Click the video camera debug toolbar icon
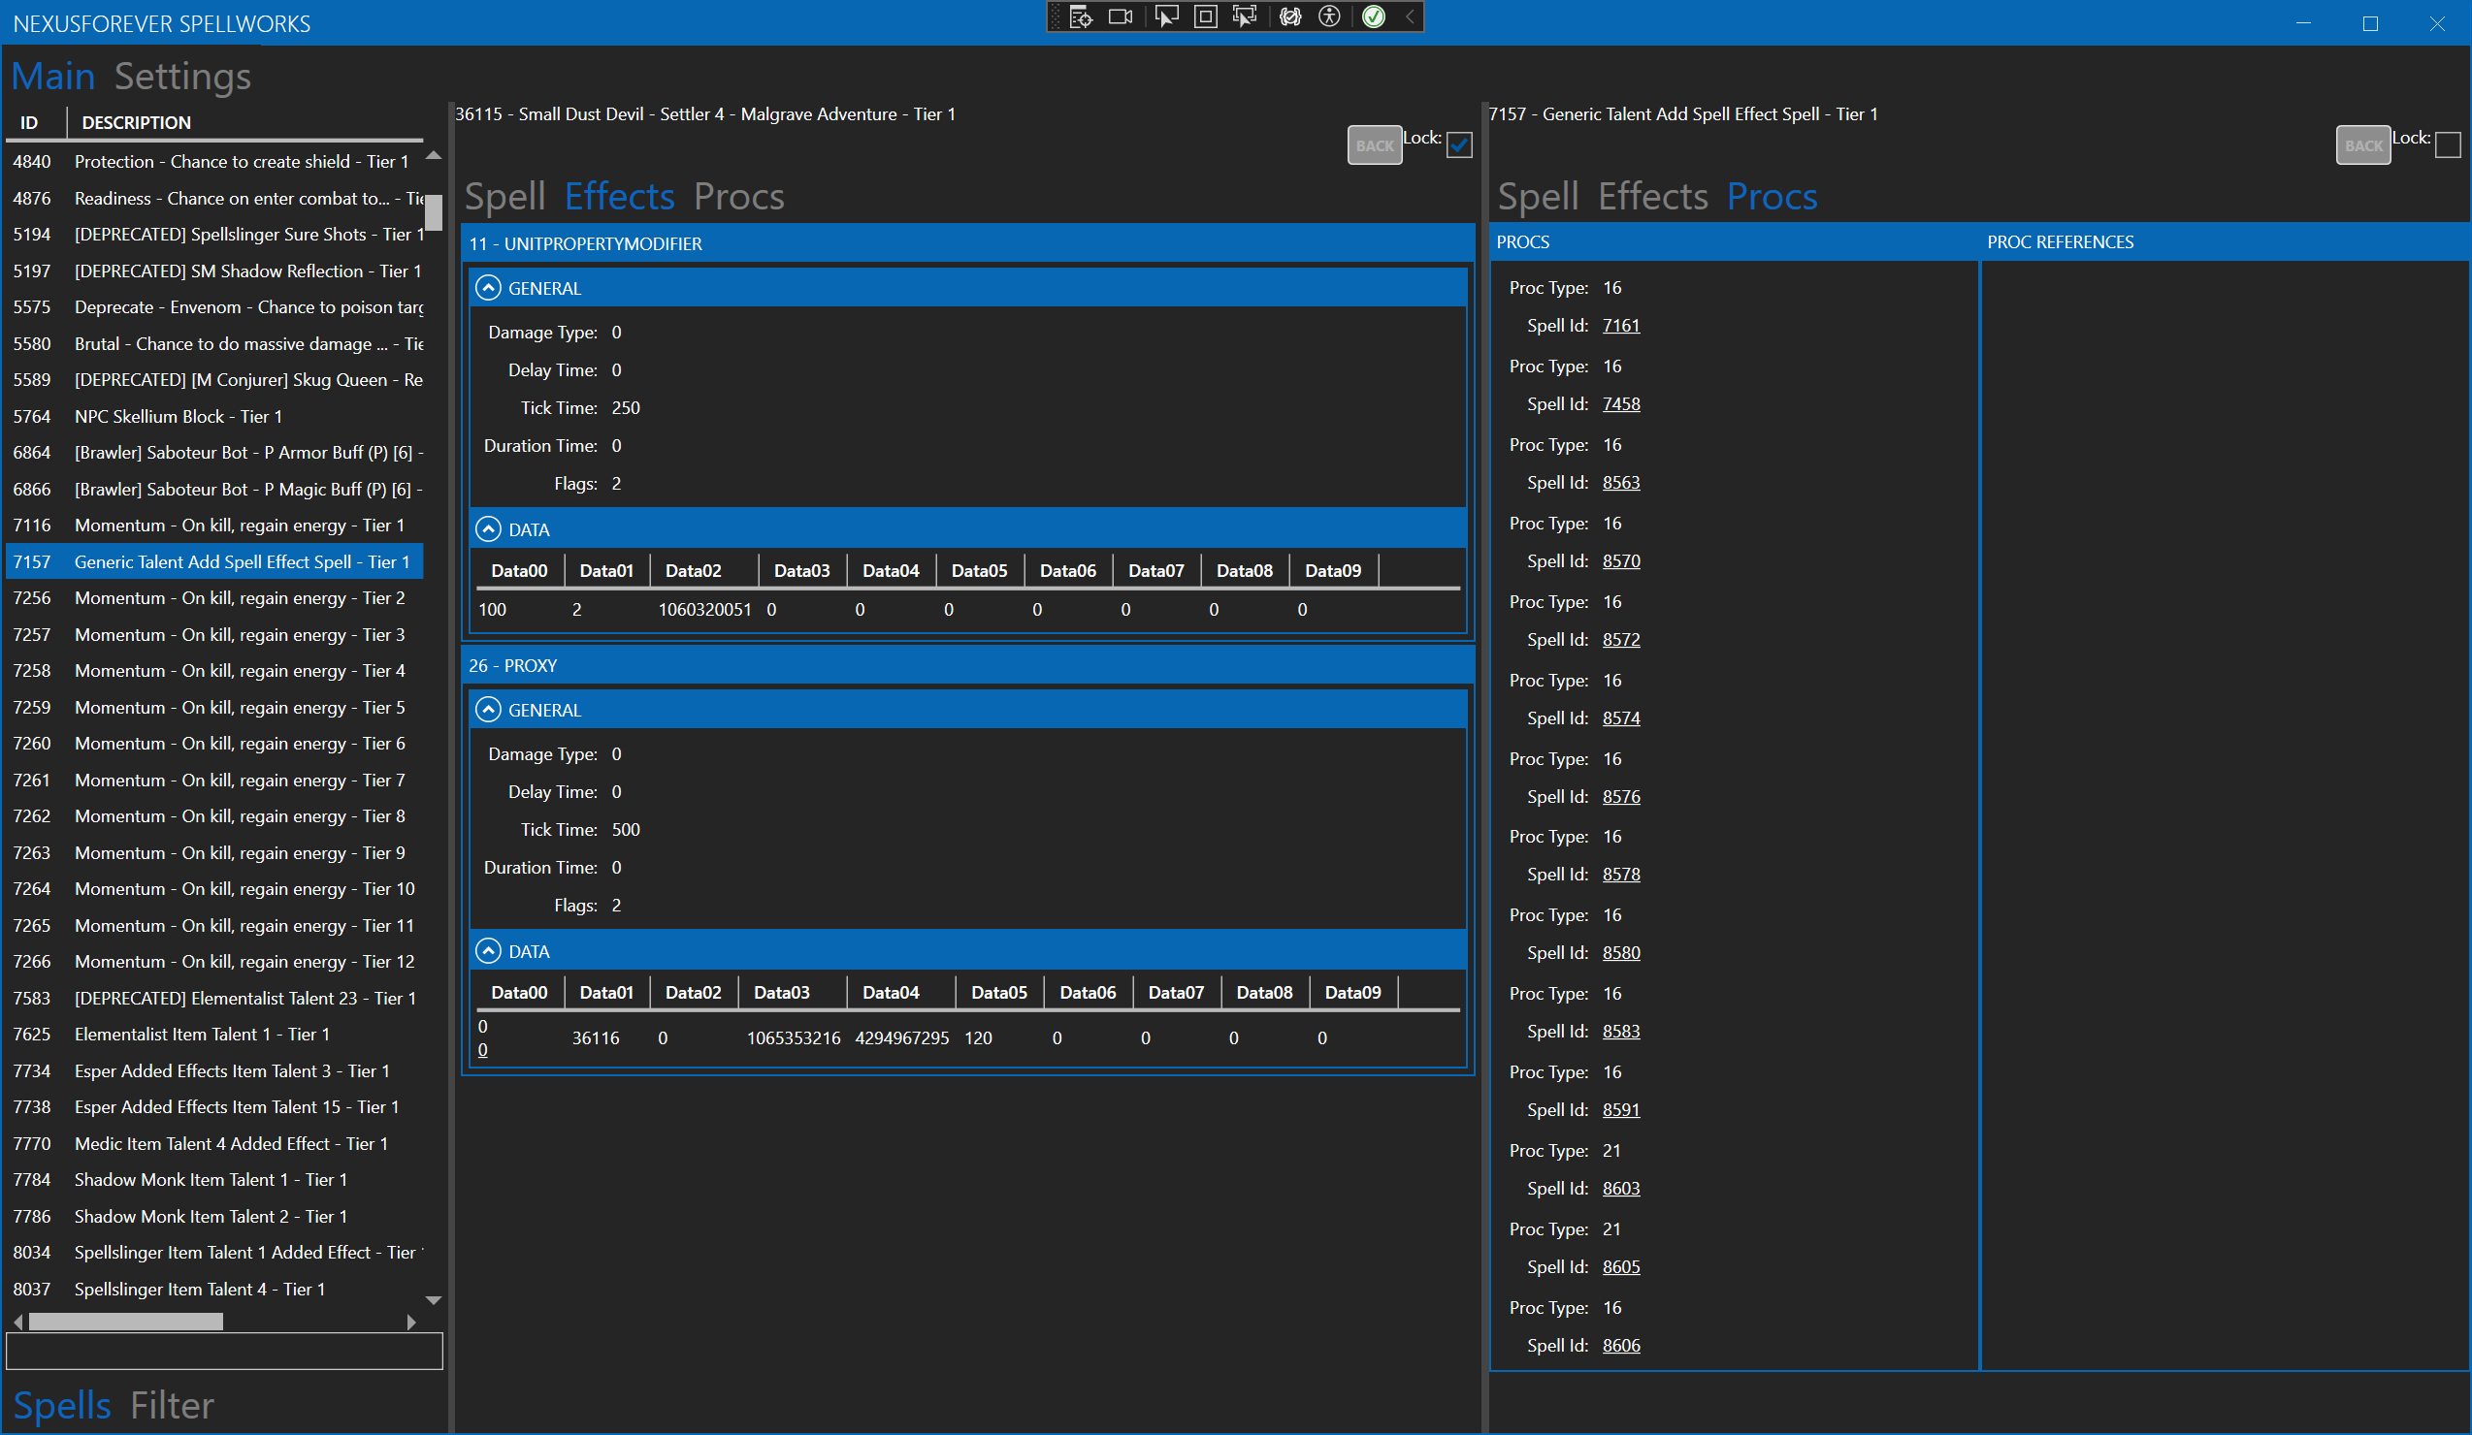 1121,16
